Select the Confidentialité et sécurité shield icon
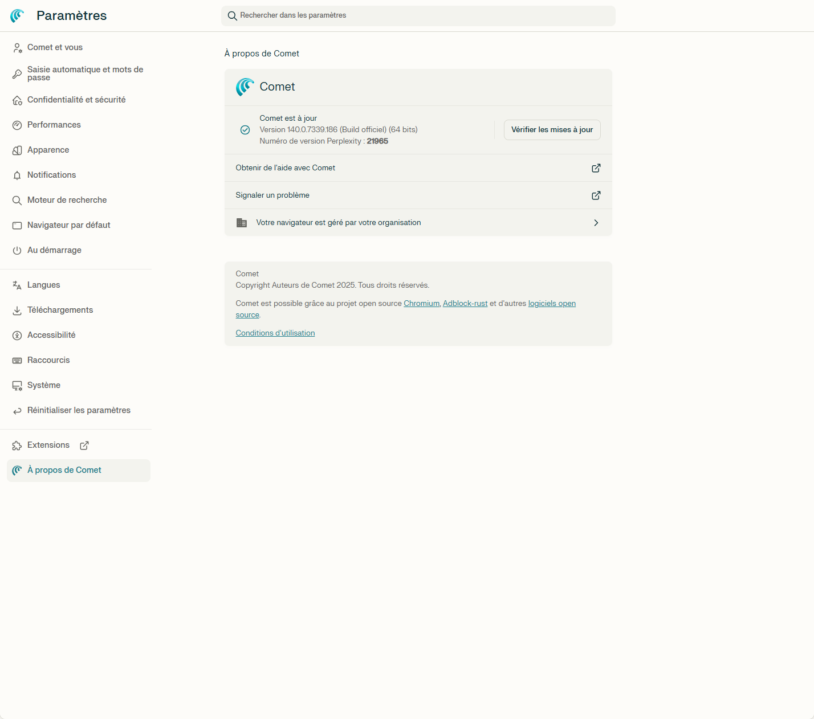Screen dimensions: 814x719 (x=17, y=100)
